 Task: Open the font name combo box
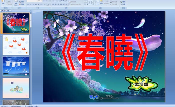[x=32, y=1]
